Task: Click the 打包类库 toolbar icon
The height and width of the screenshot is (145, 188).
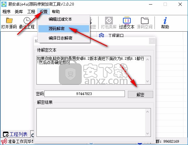Action: click(x=109, y=21)
